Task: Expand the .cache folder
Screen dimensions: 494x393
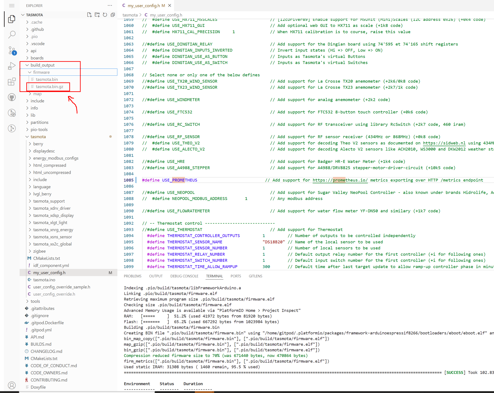Action: point(36,22)
